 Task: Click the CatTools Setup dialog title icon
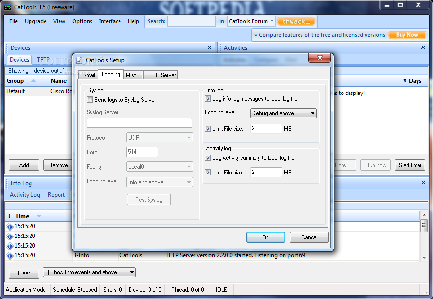click(79, 60)
